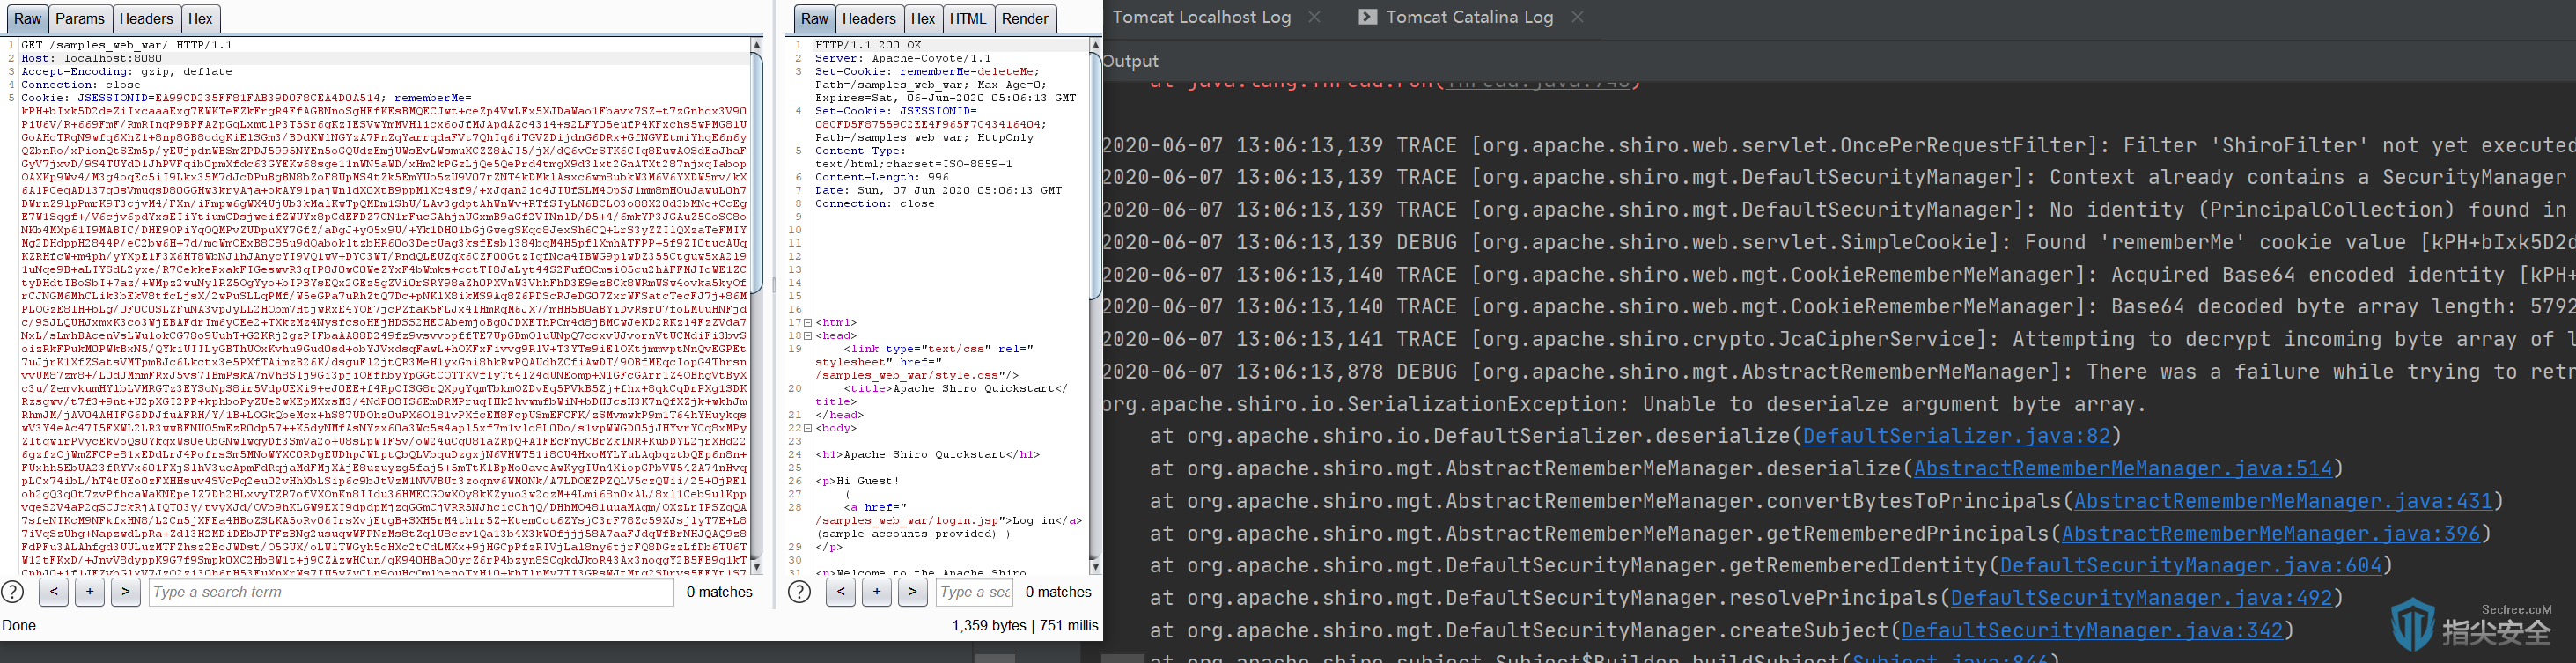Screen dimensions: 2576x663
Task: Open DefaultSecurityManager.java:604 stack trace link
Action: (2190, 566)
